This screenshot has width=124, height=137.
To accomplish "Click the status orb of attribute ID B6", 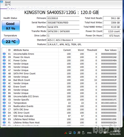I will [4, 93].
